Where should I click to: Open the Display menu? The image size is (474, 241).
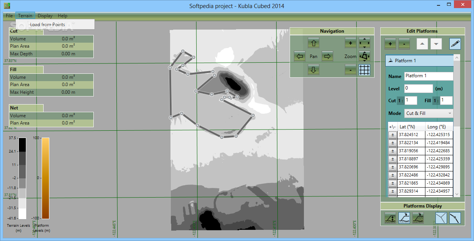pos(45,16)
